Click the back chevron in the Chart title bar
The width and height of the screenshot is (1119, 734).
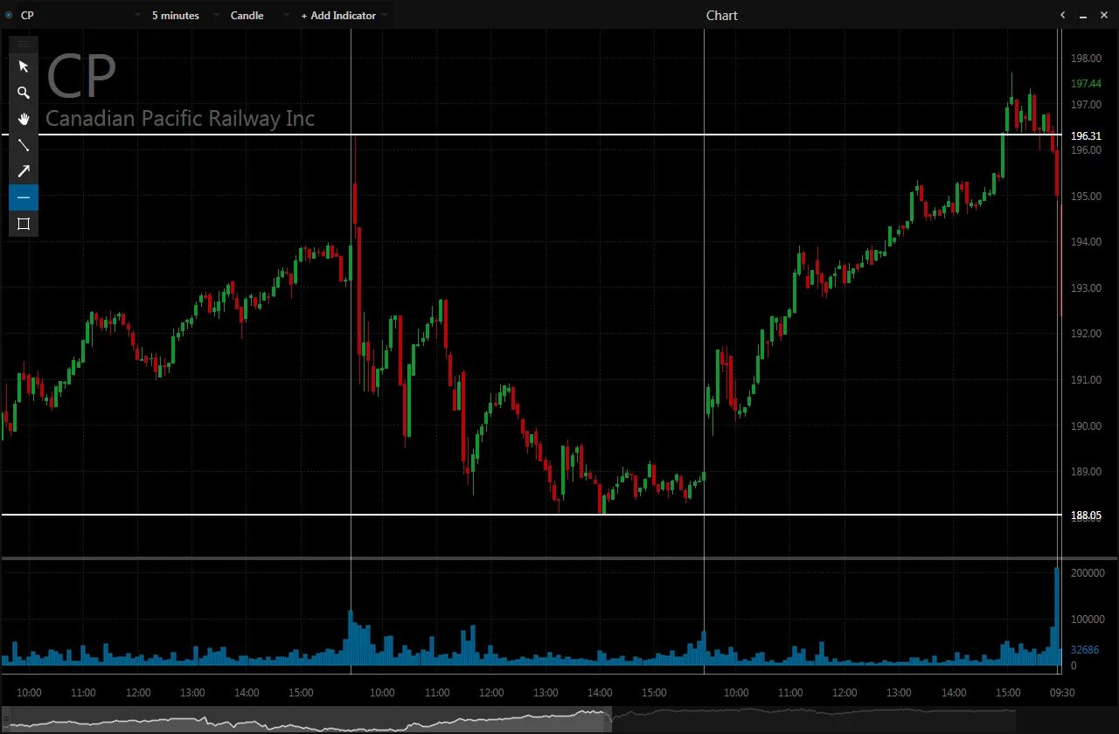click(1062, 15)
